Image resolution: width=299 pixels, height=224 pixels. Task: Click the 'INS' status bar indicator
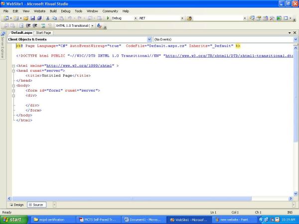click(x=290, y=213)
